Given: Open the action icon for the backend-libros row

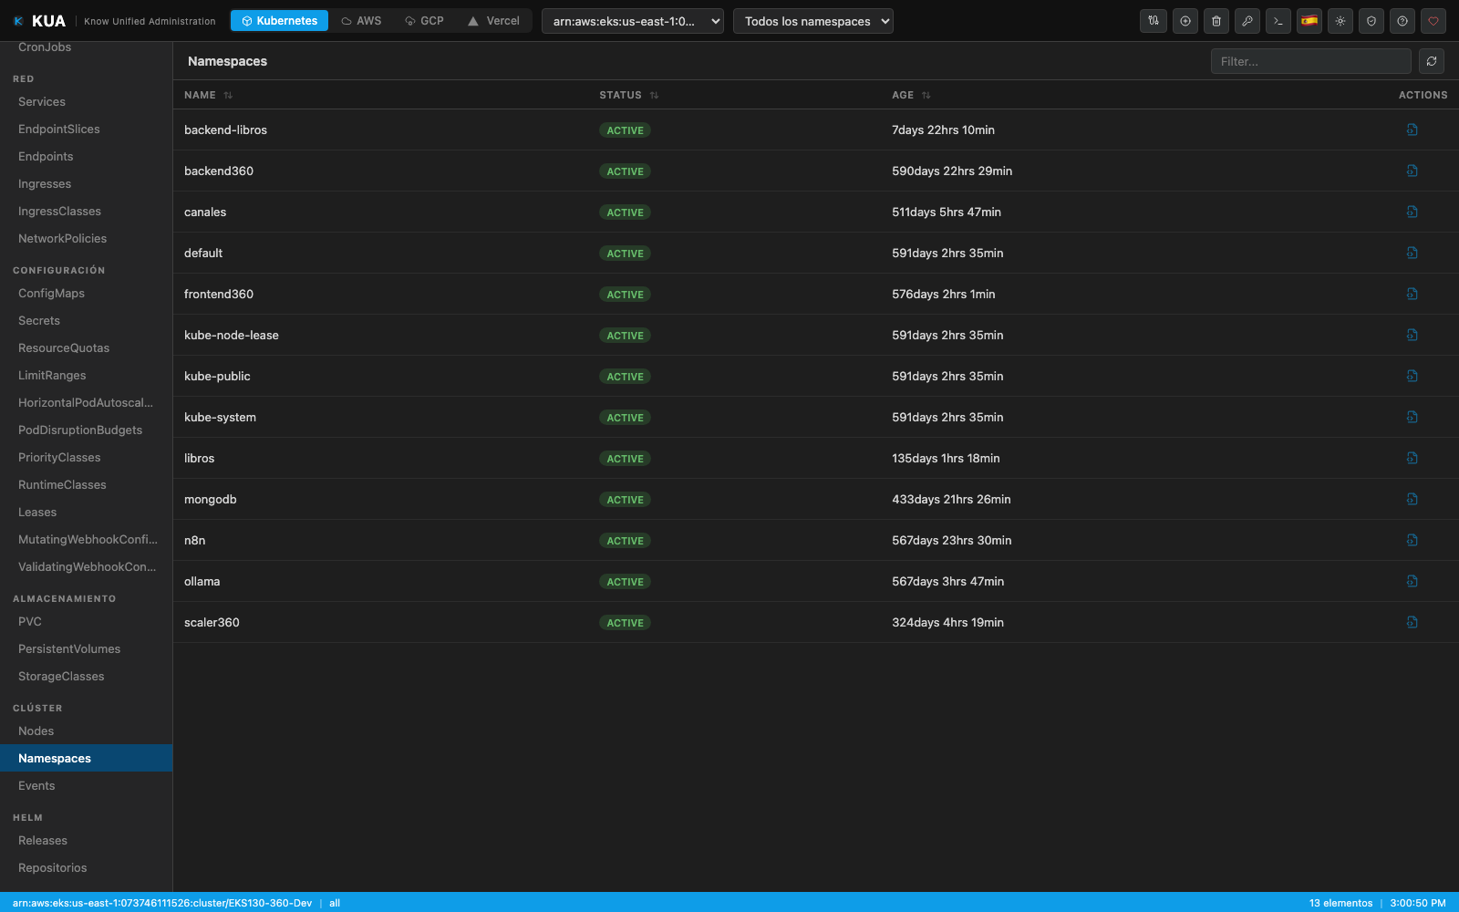Looking at the screenshot, I should [1412, 130].
